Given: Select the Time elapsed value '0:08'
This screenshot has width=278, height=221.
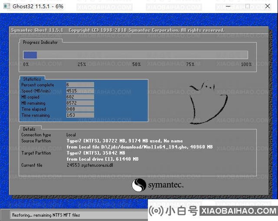Looking at the screenshot, I should (80, 109).
